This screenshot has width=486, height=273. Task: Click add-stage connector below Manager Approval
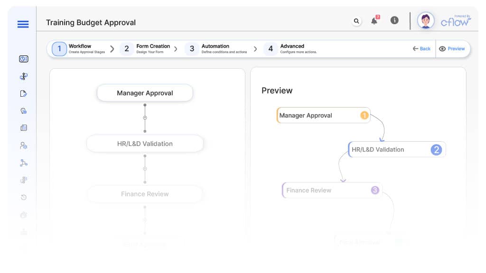pos(145,118)
